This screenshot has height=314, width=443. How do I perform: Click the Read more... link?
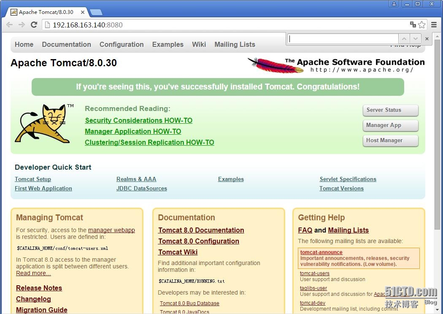33,273
